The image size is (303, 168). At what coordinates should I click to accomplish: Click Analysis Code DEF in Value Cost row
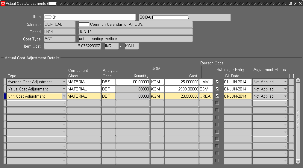108,89
